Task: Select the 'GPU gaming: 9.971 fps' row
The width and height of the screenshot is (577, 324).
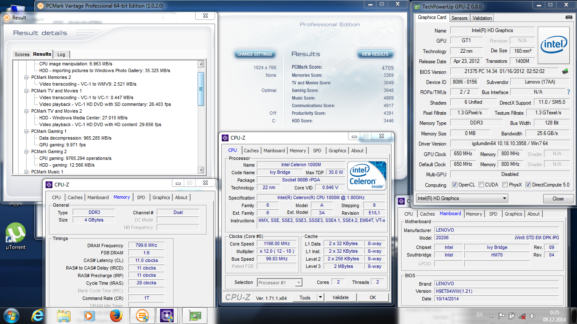Action: coord(63,145)
